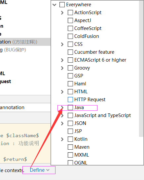Click the 'HTTP Request' label
144x180 pixels.
90,100
